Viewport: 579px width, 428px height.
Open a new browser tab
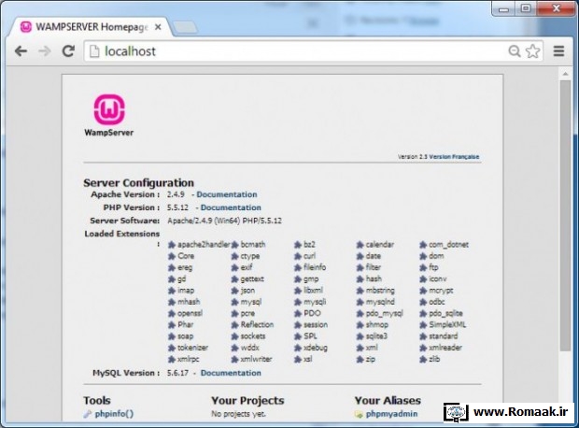pos(185,27)
